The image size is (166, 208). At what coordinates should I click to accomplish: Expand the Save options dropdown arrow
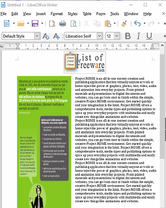coord(42,24)
